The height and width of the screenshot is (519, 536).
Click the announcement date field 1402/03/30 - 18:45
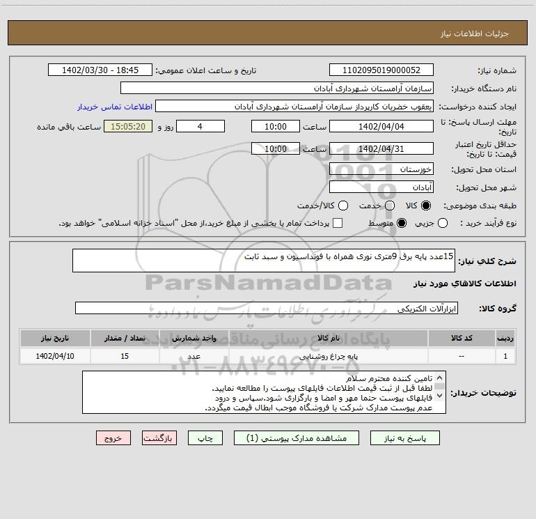100,70
